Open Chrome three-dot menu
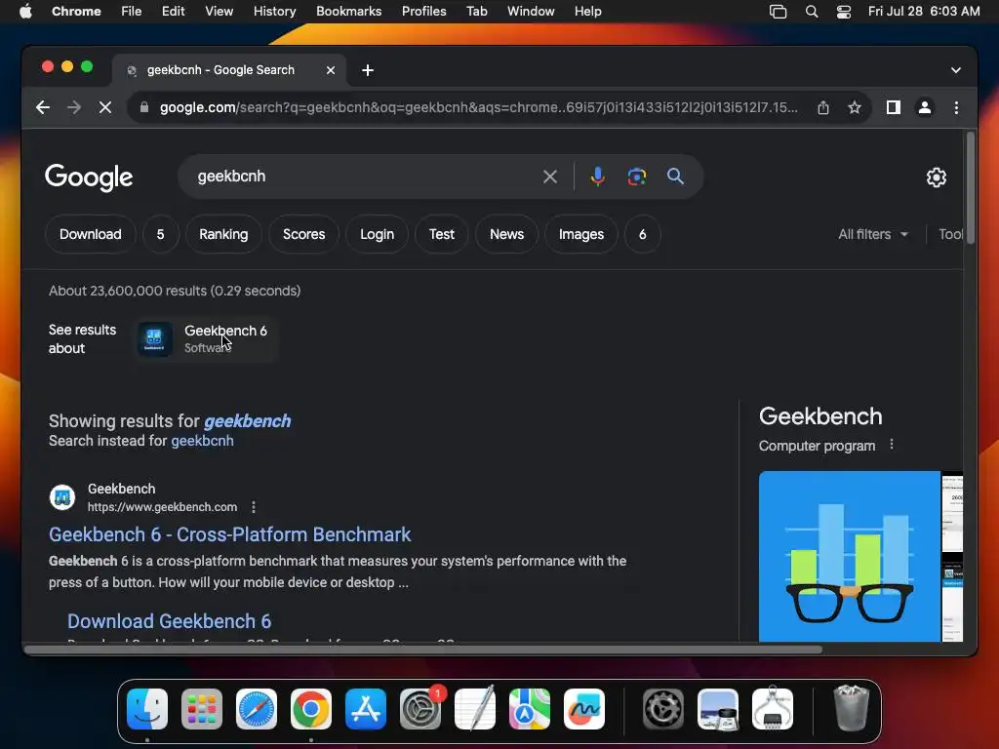 pyautogui.click(x=956, y=107)
